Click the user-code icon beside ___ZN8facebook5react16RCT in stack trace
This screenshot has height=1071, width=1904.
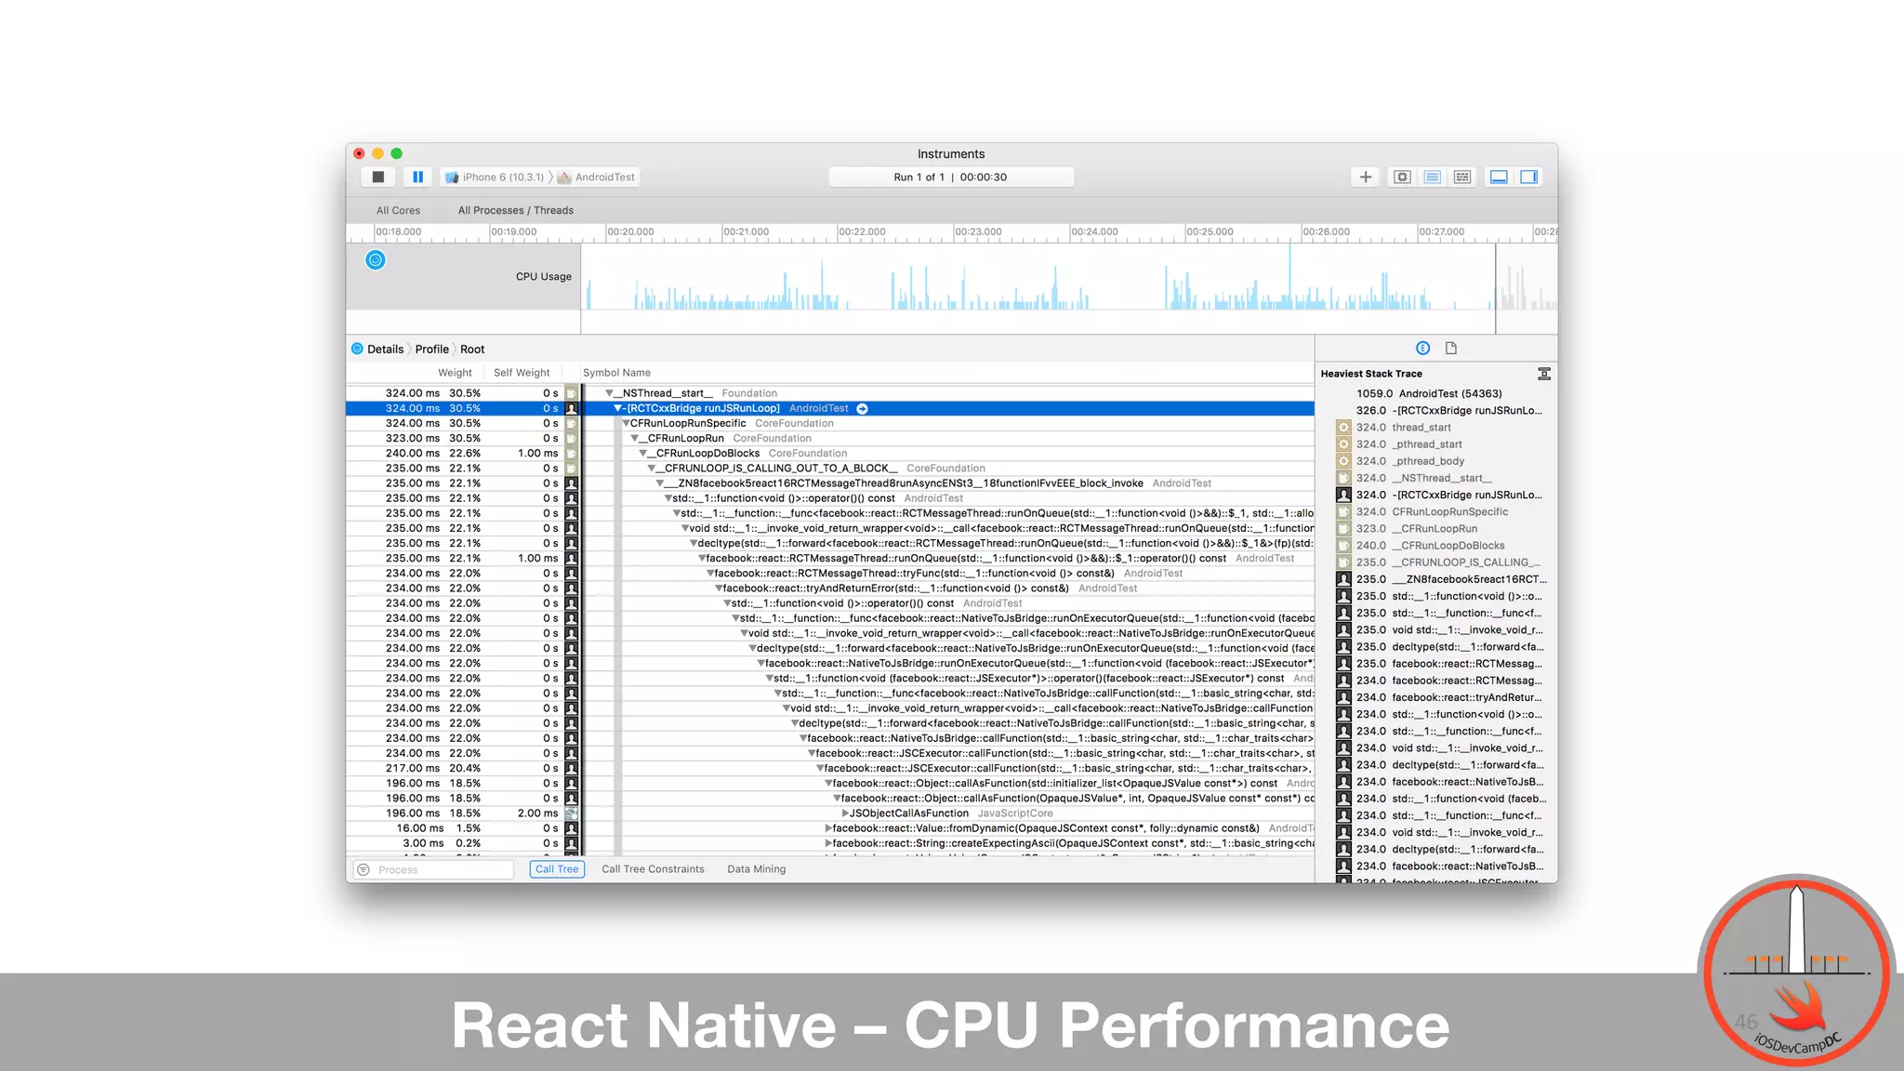[x=1343, y=579]
